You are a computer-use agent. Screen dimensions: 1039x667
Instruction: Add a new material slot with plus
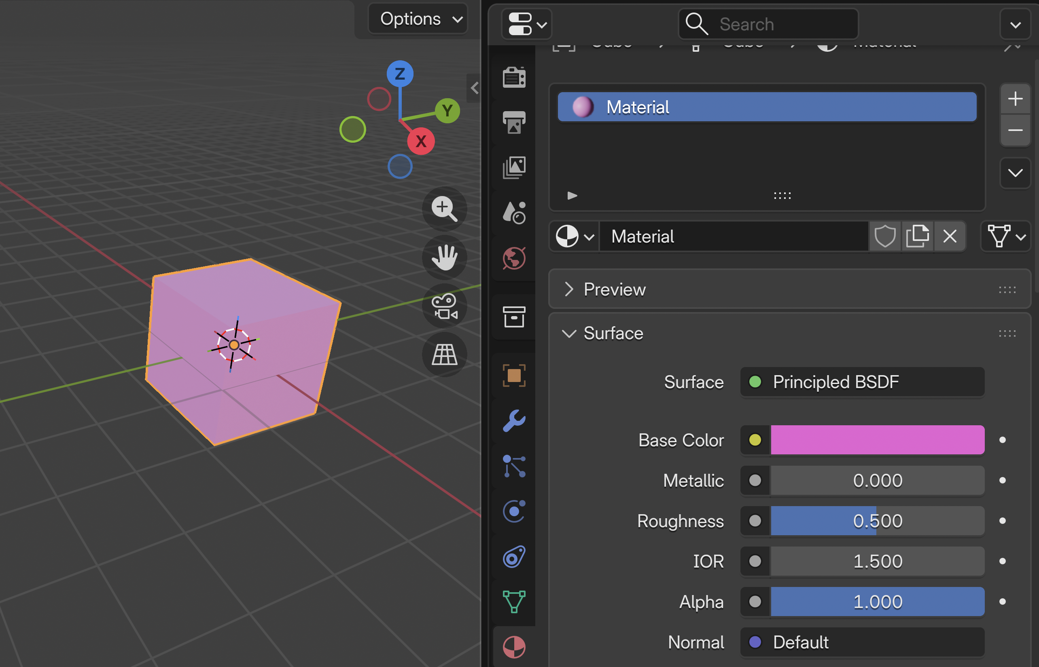[x=1015, y=99]
